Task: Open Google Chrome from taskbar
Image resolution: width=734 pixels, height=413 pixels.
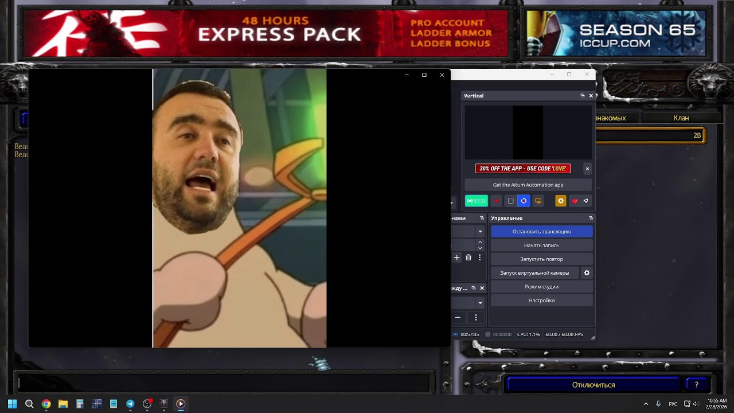Action: (46, 404)
